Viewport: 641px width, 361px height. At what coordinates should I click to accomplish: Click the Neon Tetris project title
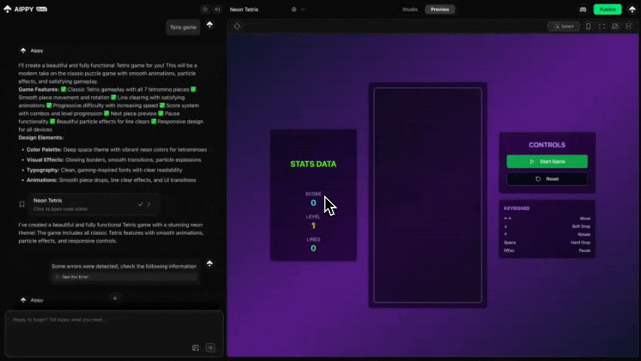(244, 10)
